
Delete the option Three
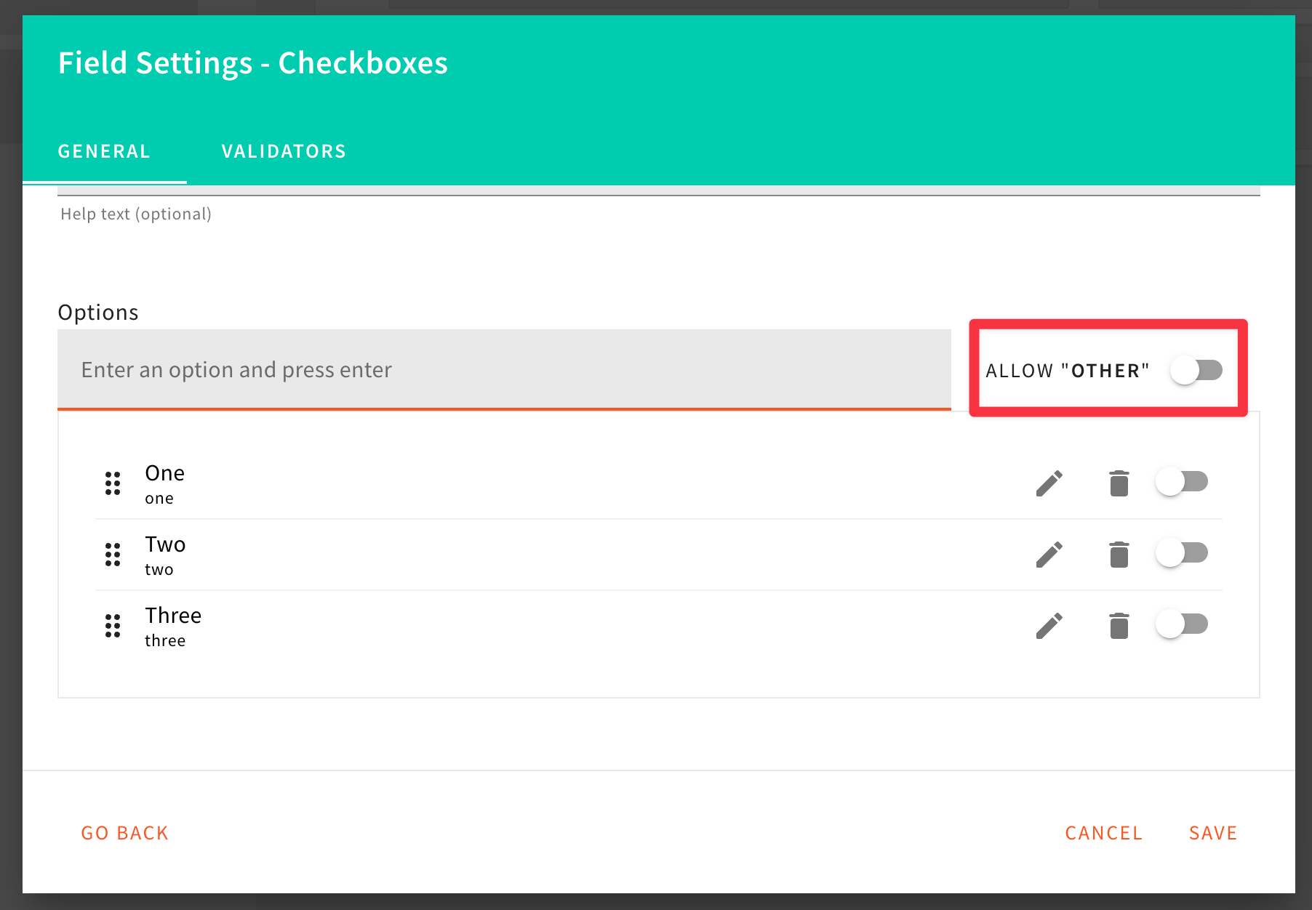pos(1118,624)
